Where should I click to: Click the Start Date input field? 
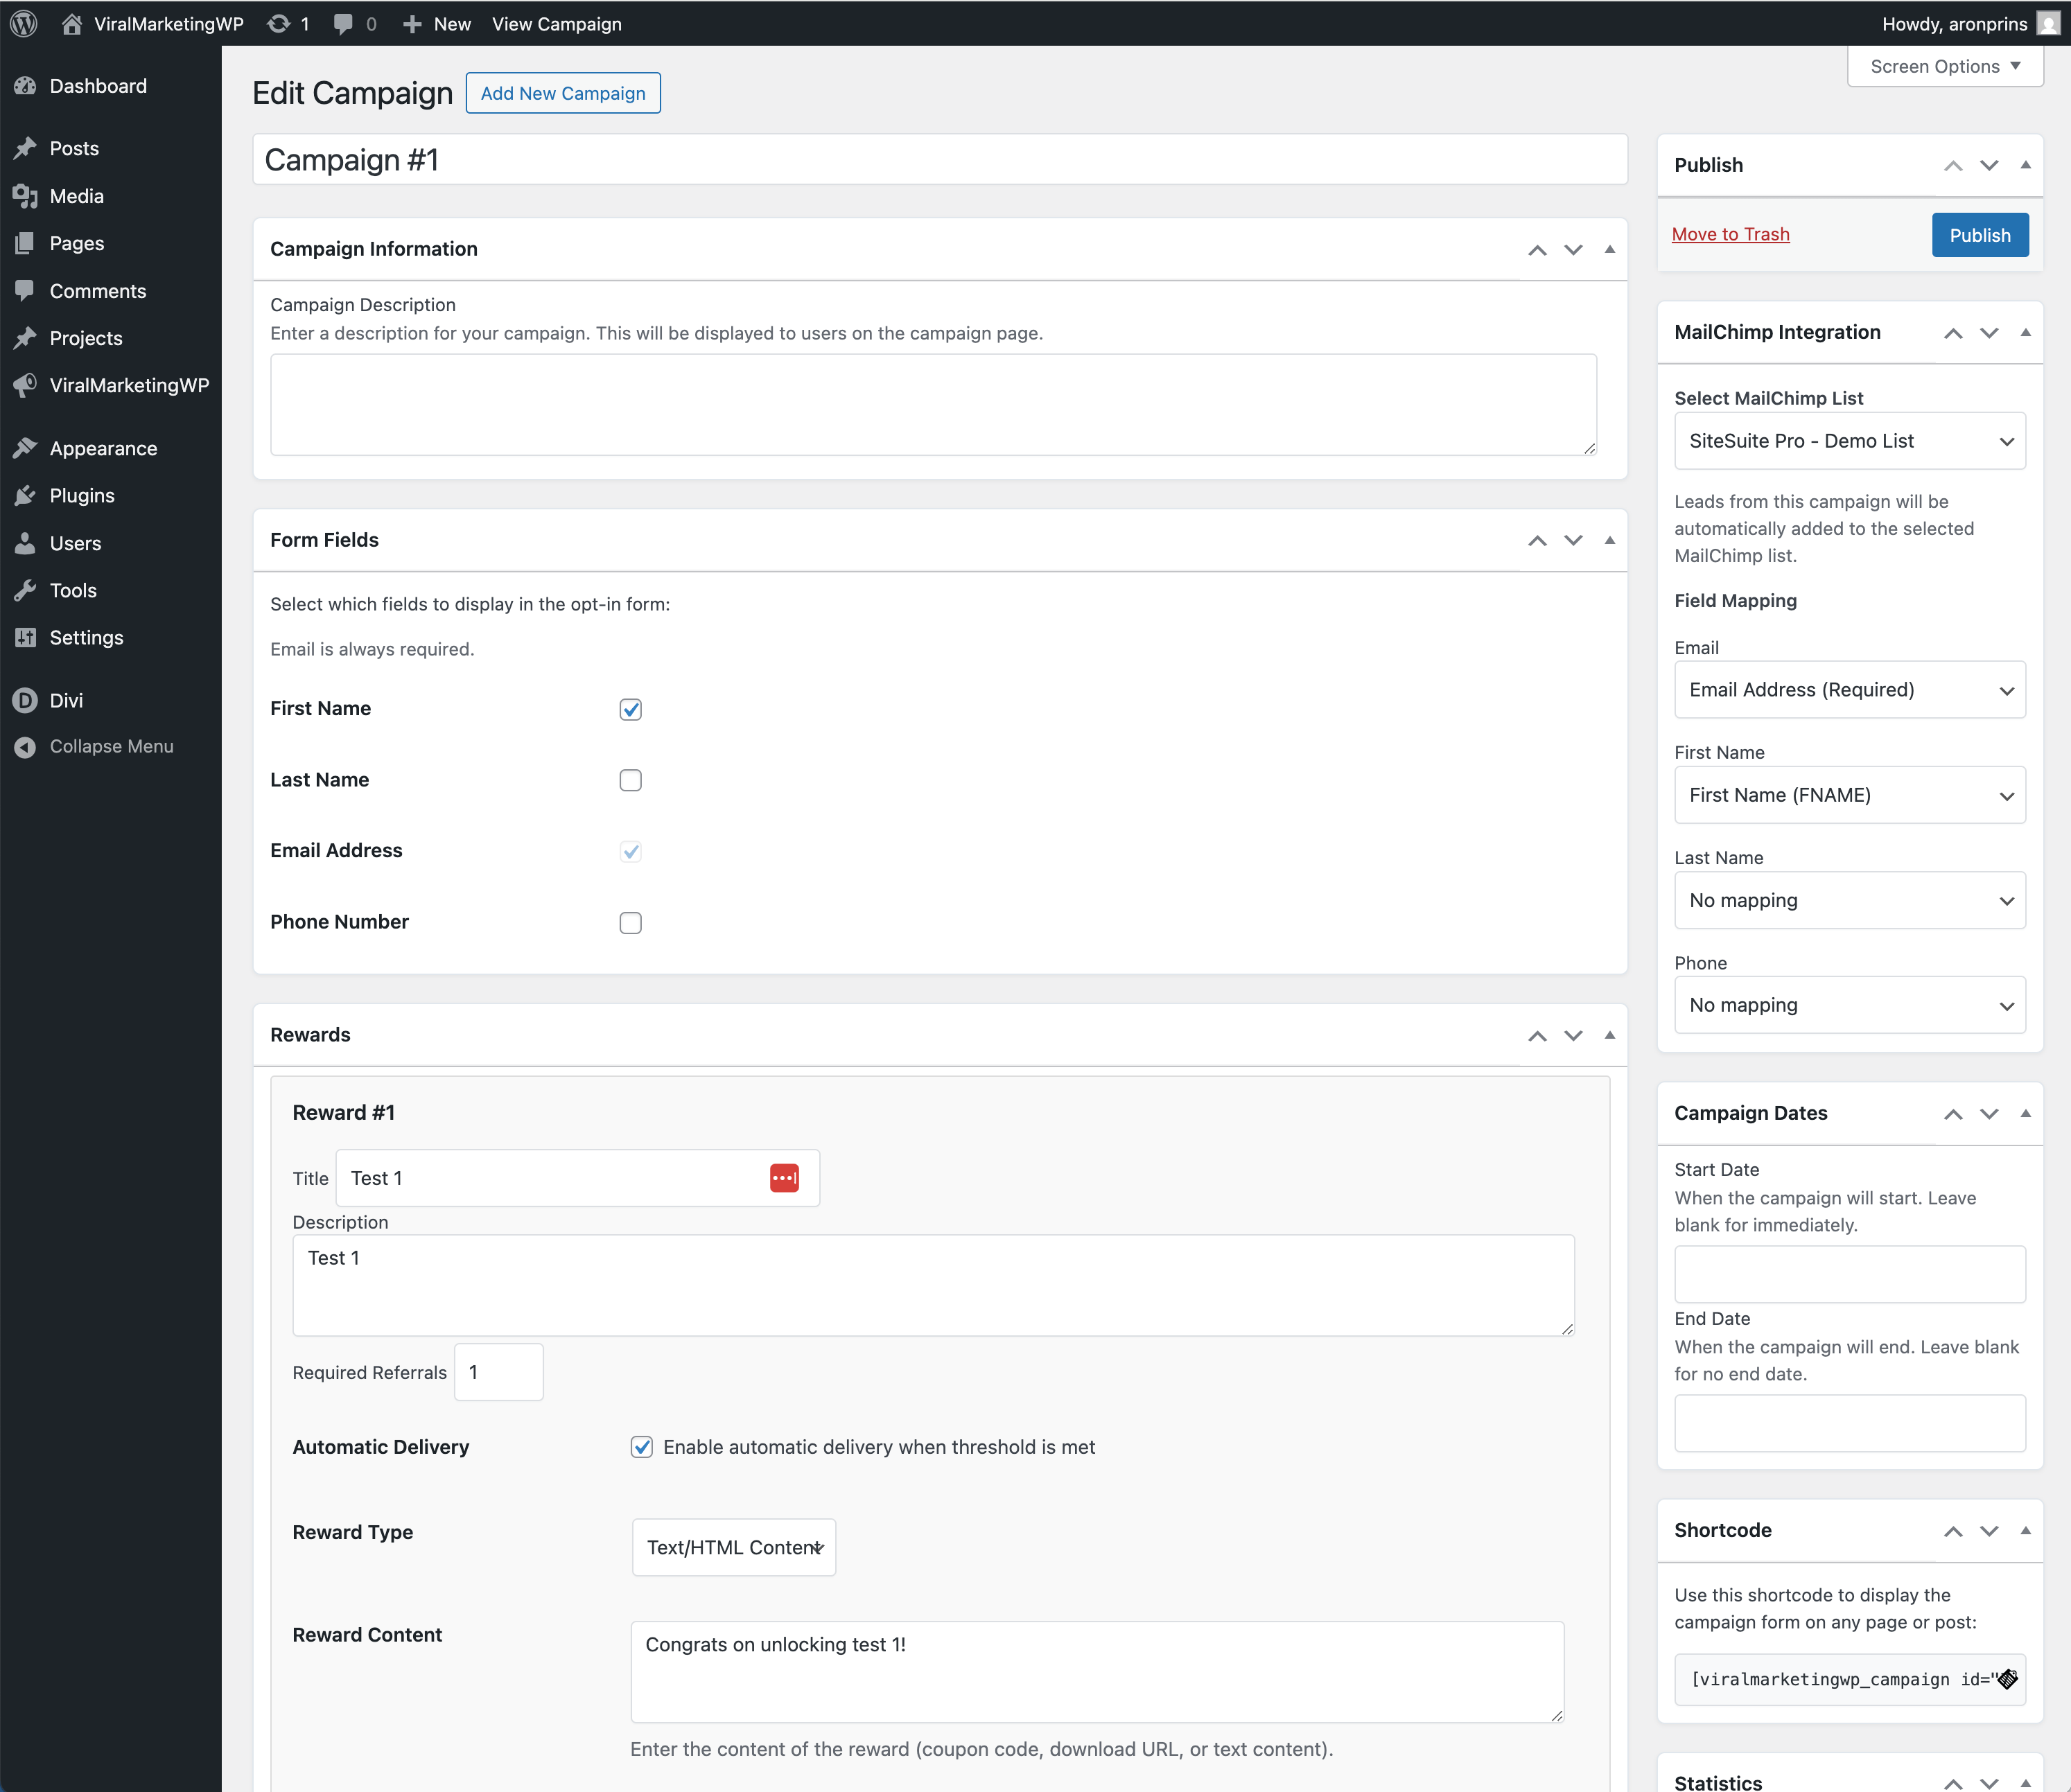(x=1849, y=1274)
